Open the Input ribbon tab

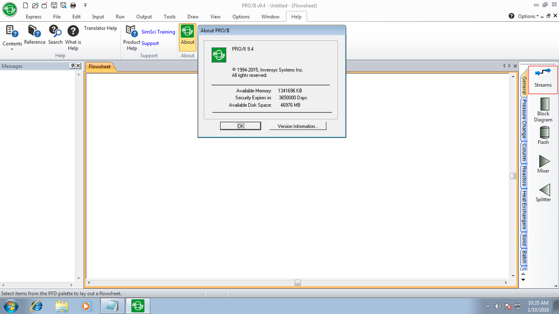point(98,17)
